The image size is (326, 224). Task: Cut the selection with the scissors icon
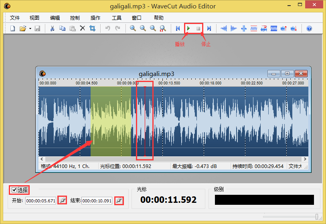tap(52, 28)
